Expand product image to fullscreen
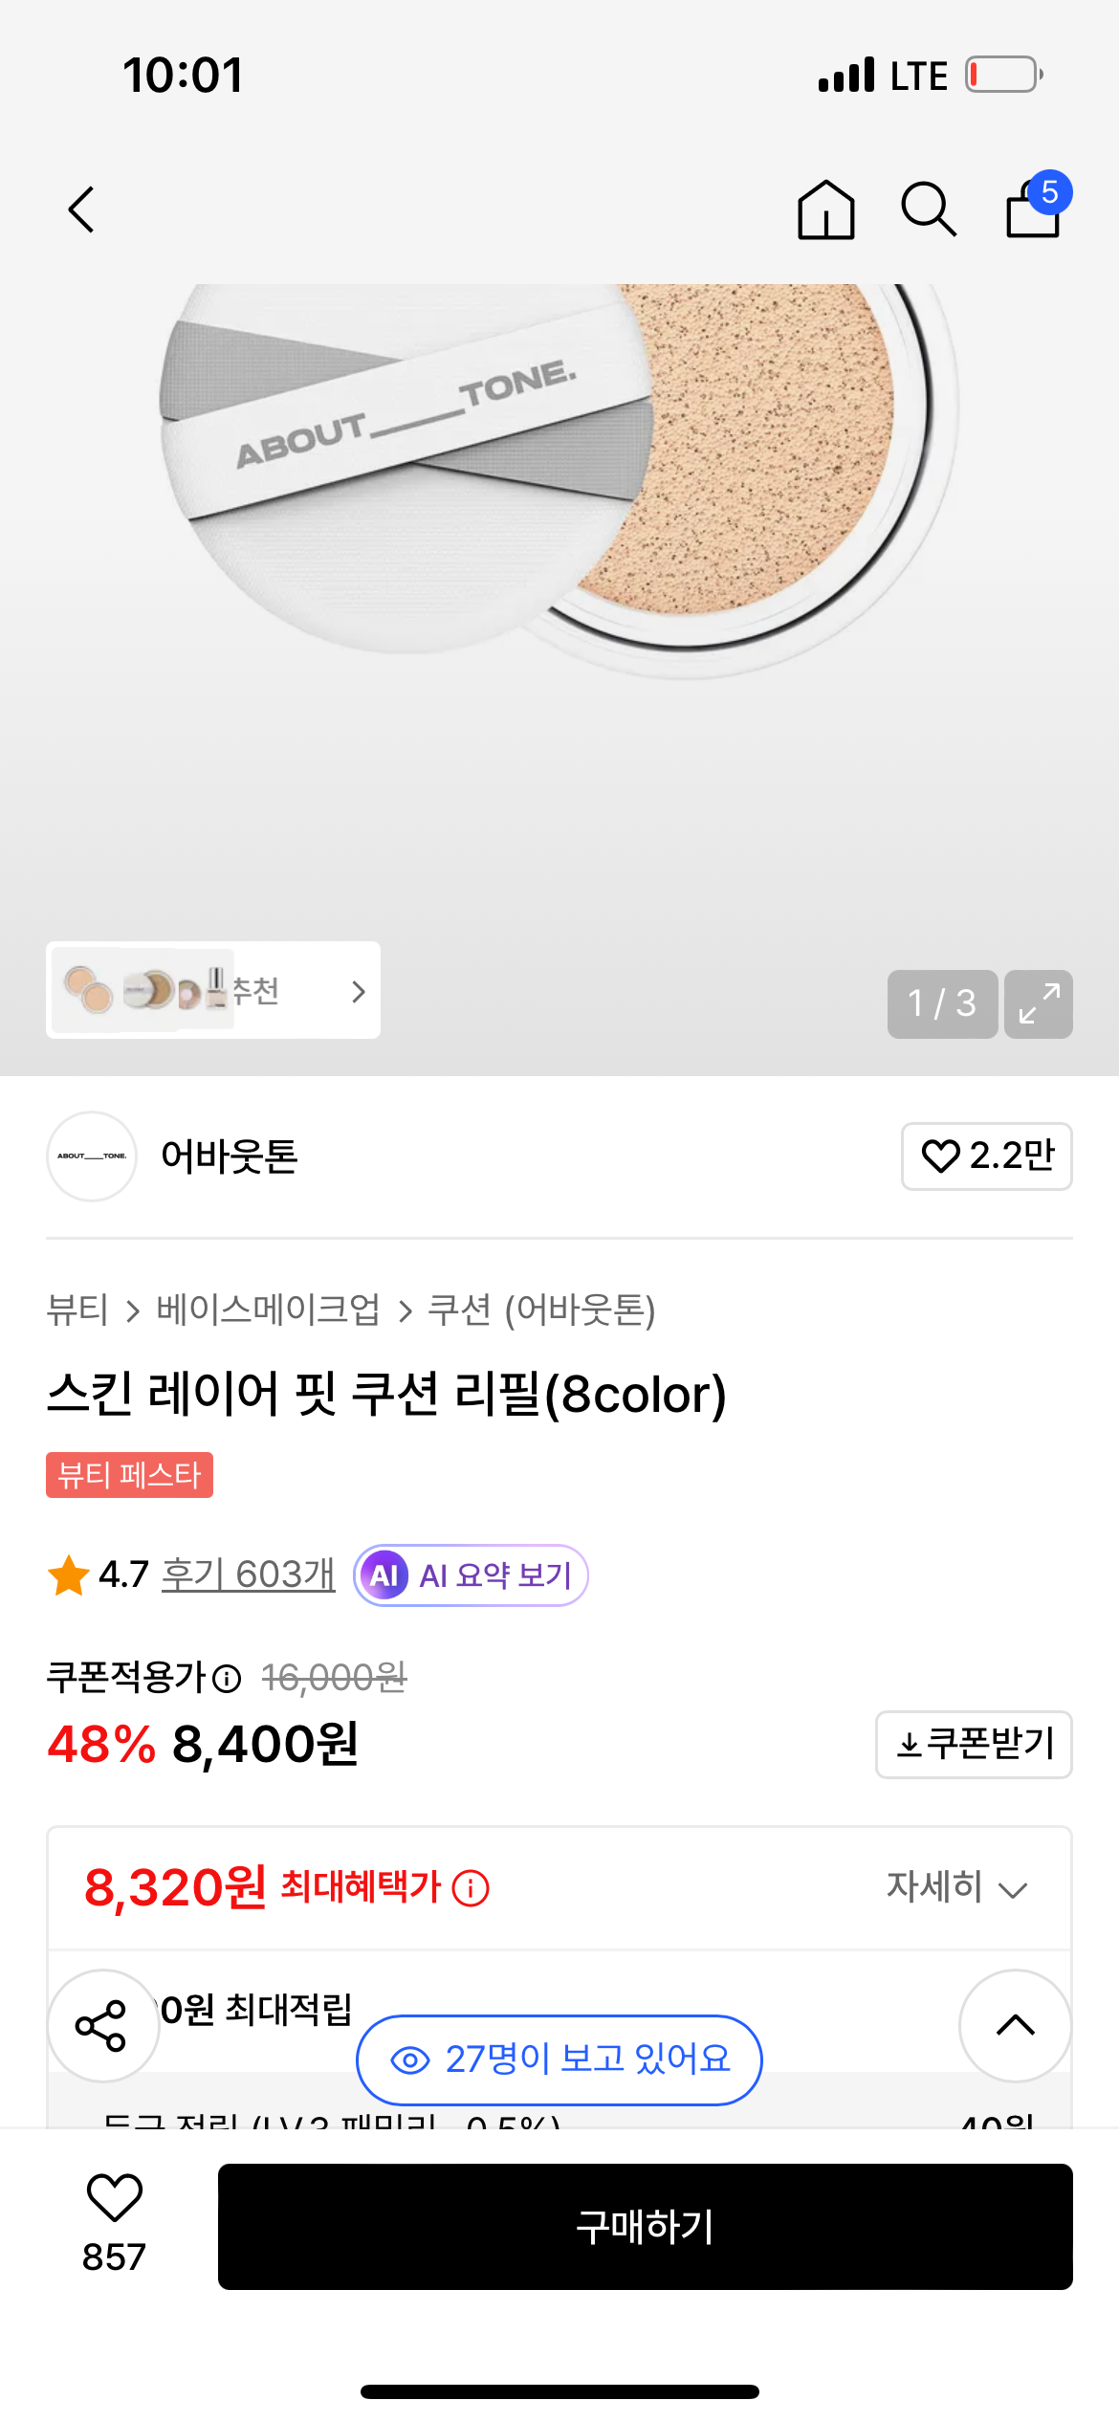This screenshot has width=1119, height=2422. pyautogui.click(x=1038, y=1003)
